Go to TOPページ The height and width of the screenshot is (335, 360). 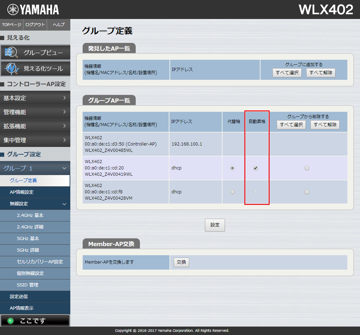click(x=12, y=25)
